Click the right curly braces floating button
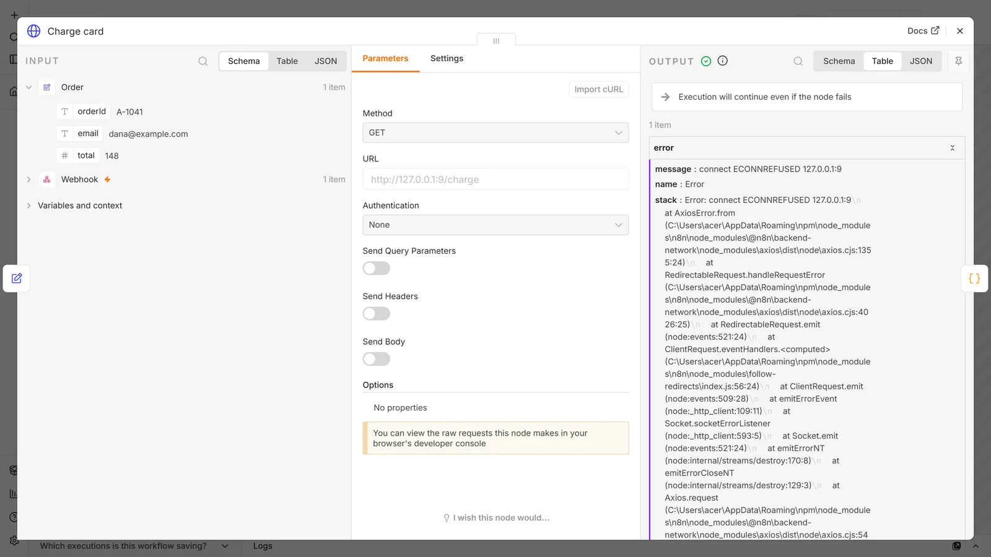The image size is (991, 557). click(974, 278)
